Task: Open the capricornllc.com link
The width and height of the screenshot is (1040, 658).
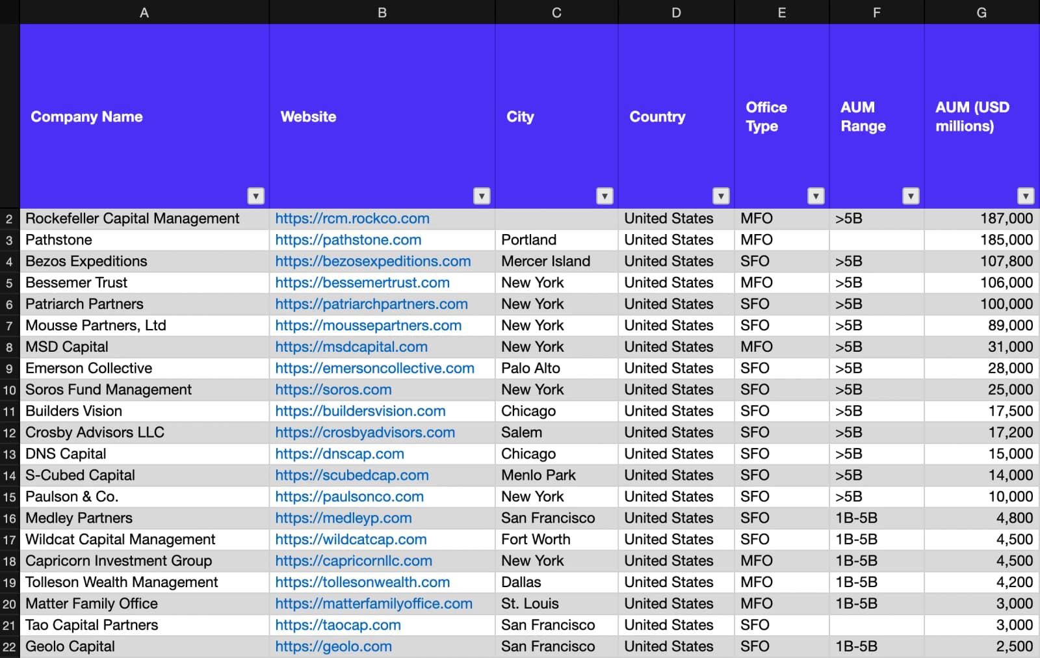Action: tap(354, 561)
